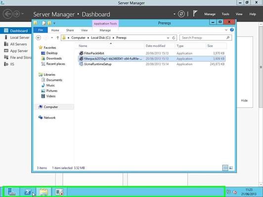263x197 pixels.
Task: Select Music library
Action: pyautogui.click(x=50, y=85)
